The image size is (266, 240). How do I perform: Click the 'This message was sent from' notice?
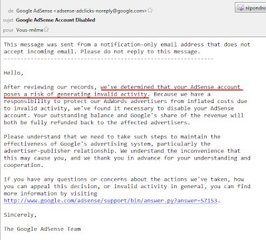127,48
